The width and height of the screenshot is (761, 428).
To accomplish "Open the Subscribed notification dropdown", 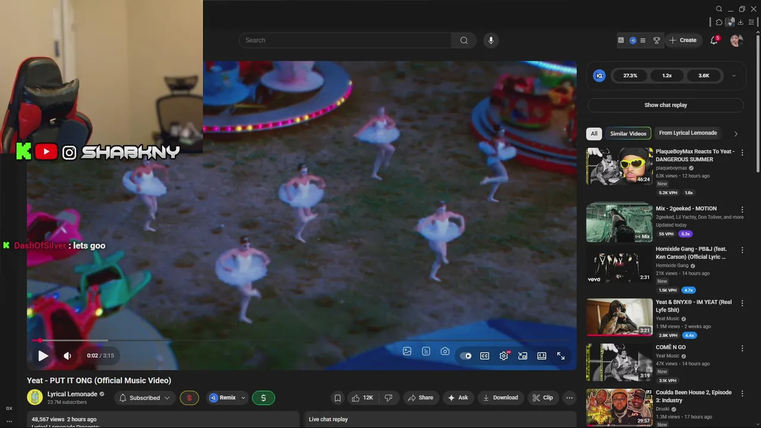I will [144, 398].
